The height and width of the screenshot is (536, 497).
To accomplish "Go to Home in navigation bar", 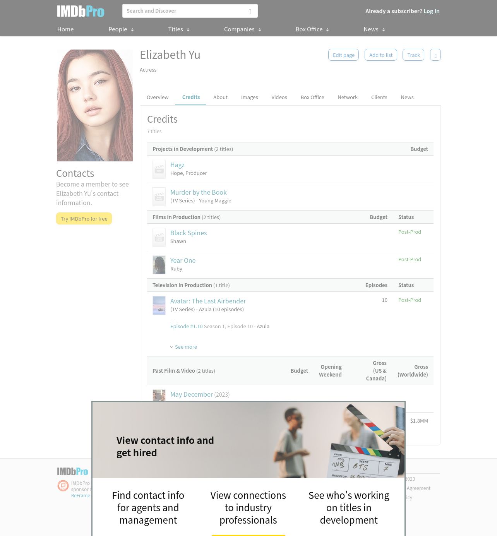I will 65,29.
